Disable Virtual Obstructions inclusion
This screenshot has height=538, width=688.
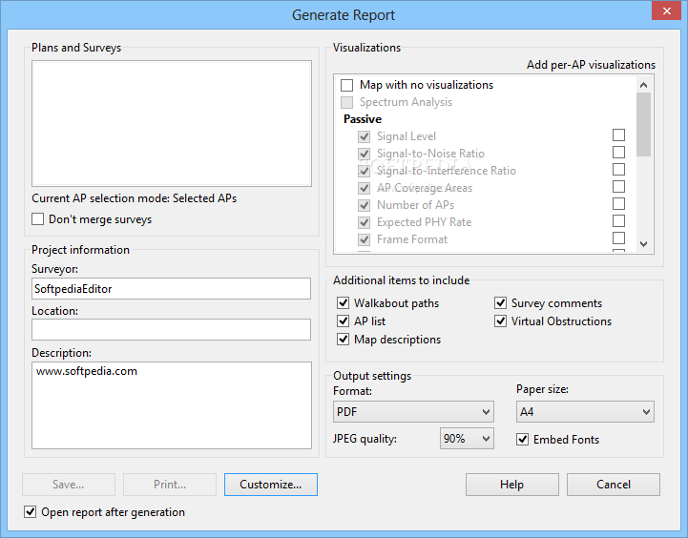click(500, 321)
